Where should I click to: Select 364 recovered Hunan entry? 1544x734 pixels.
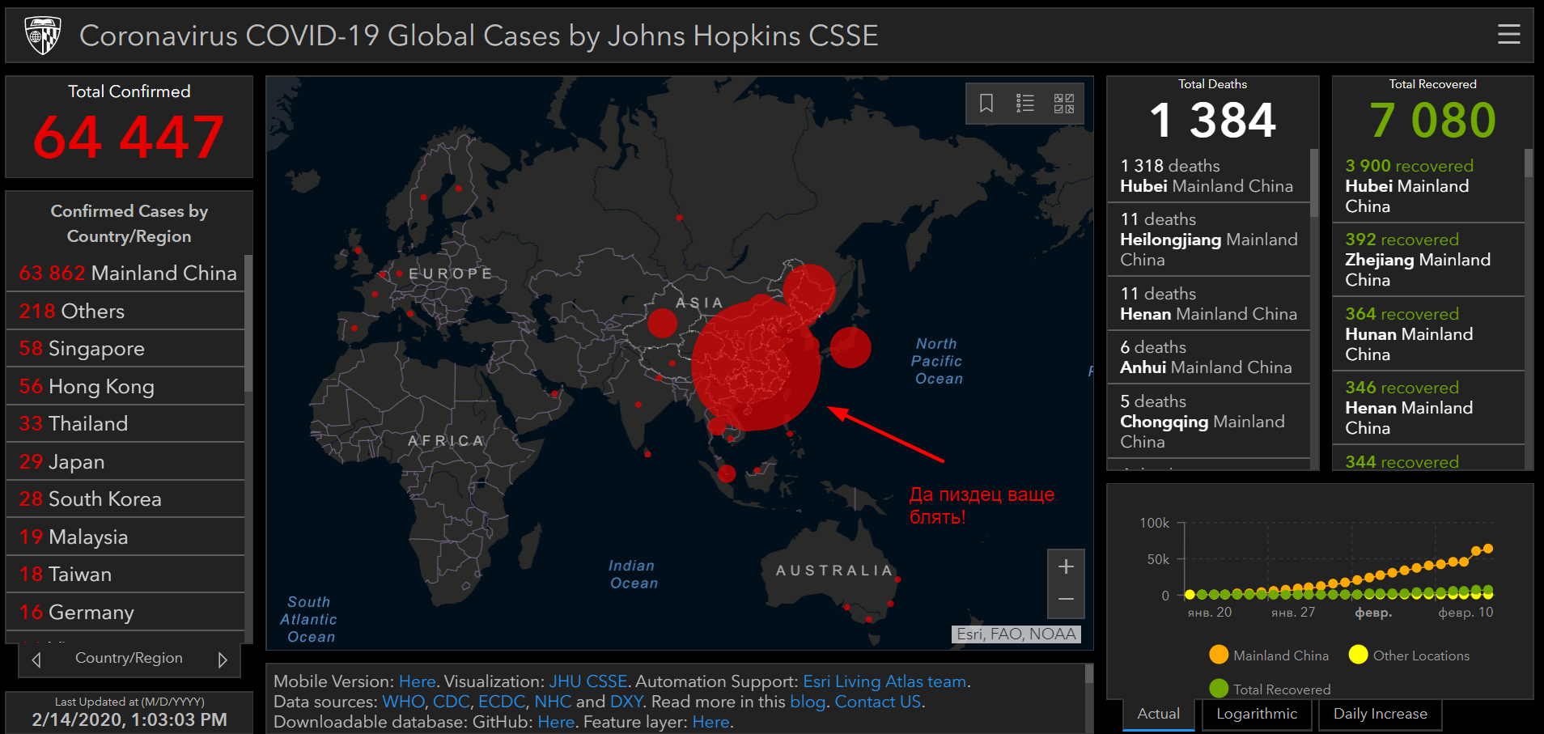pos(1428,334)
